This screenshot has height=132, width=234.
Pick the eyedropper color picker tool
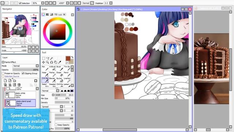tap(60, 62)
